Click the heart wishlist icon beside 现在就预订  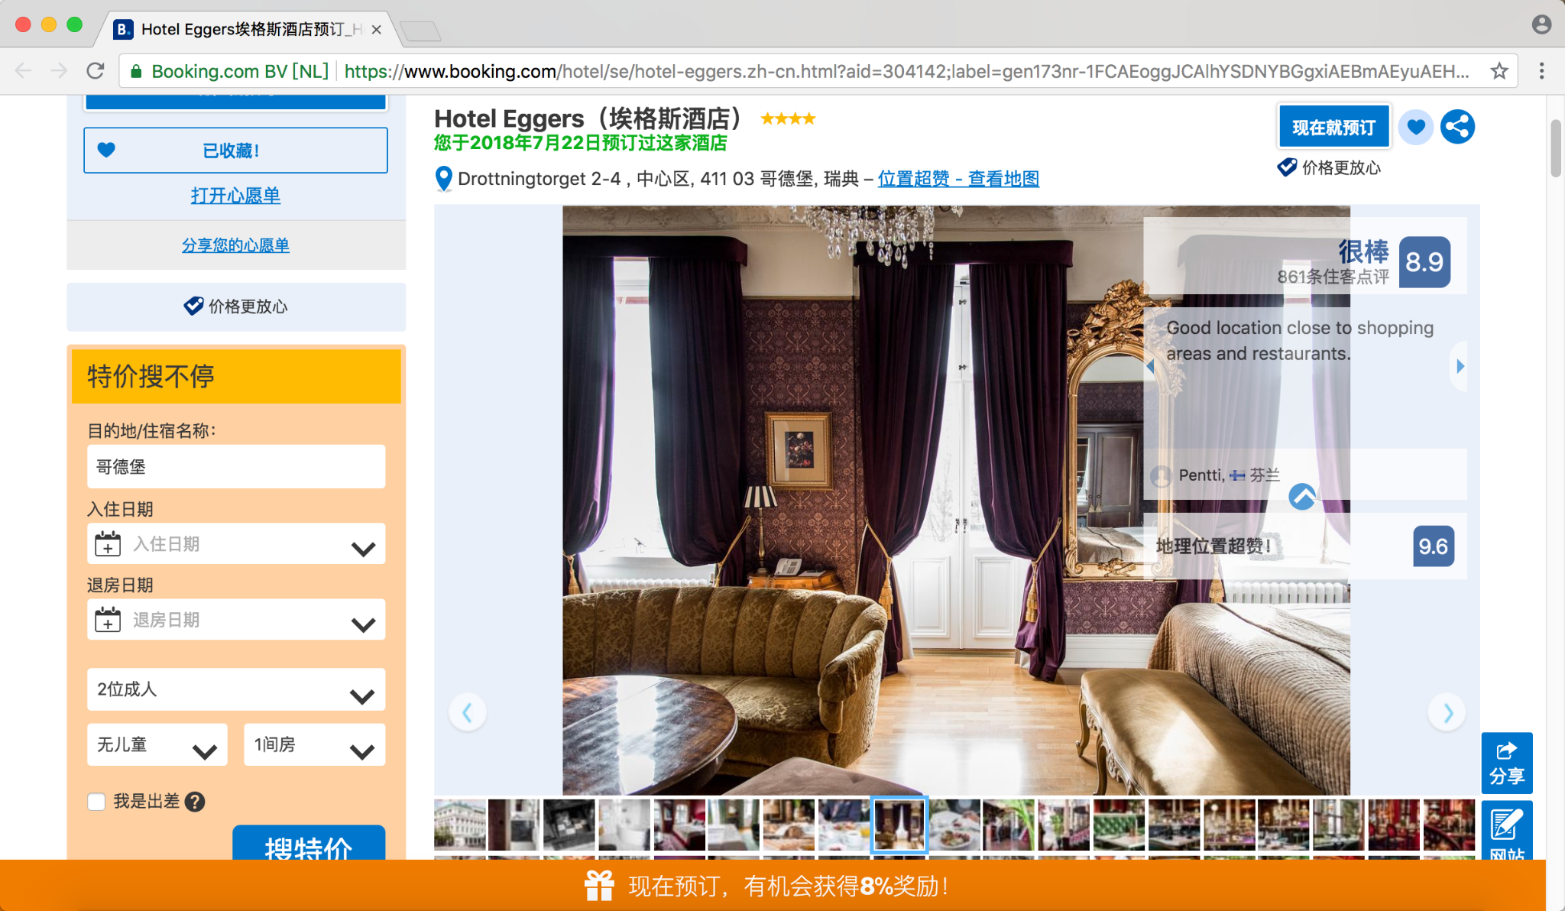click(x=1416, y=127)
